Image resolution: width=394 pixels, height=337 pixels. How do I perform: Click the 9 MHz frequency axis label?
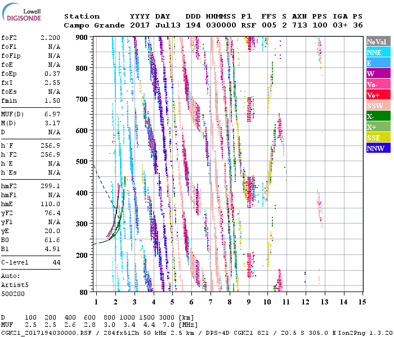point(249,302)
